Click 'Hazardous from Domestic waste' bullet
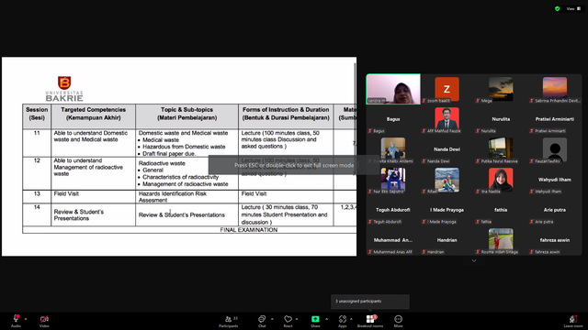This screenshot has width=588, height=330. pyautogui.click(x=184, y=147)
